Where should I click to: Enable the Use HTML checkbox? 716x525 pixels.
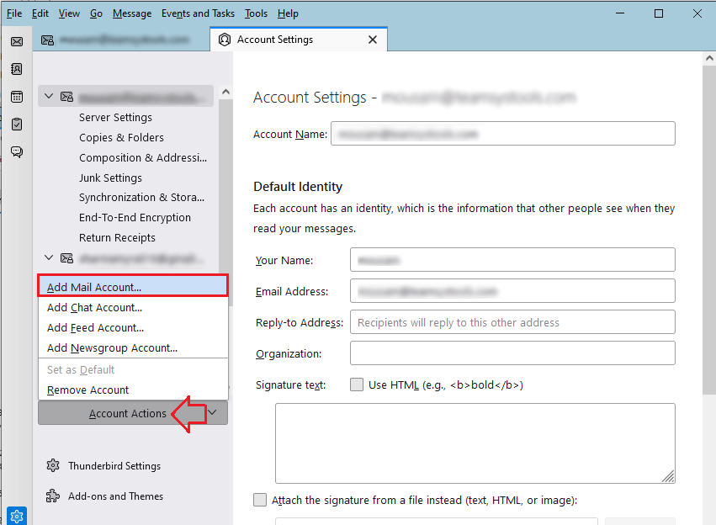click(x=357, y=384)
